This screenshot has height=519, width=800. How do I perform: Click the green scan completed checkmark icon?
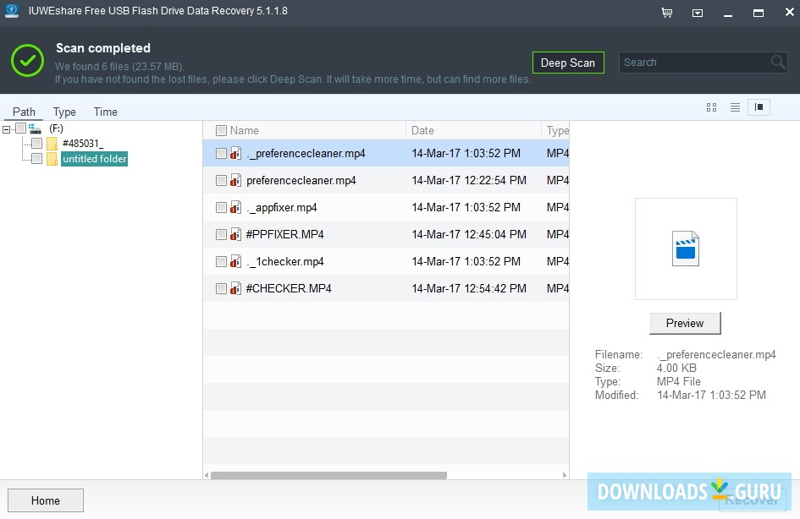point(27,61)
